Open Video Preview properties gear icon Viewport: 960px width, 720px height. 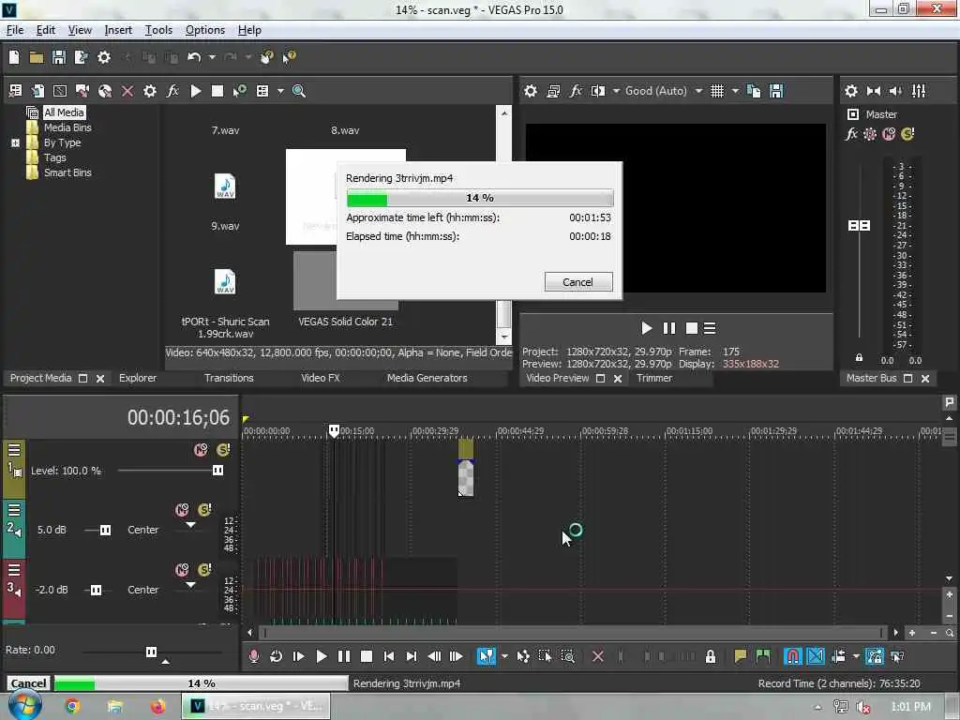[x=531, y=91]
